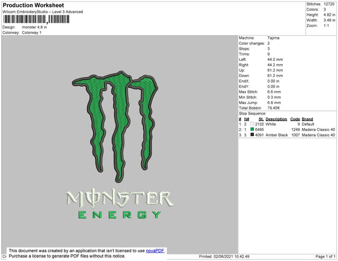Select the Stitches value 12720
Image resolution: width=338 pixels, height=261 pixels.
329,4
